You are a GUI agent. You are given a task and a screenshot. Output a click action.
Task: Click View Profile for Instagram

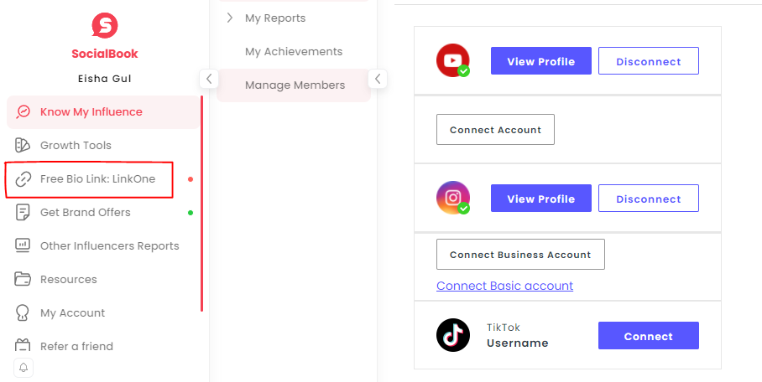tap(541, 198)
